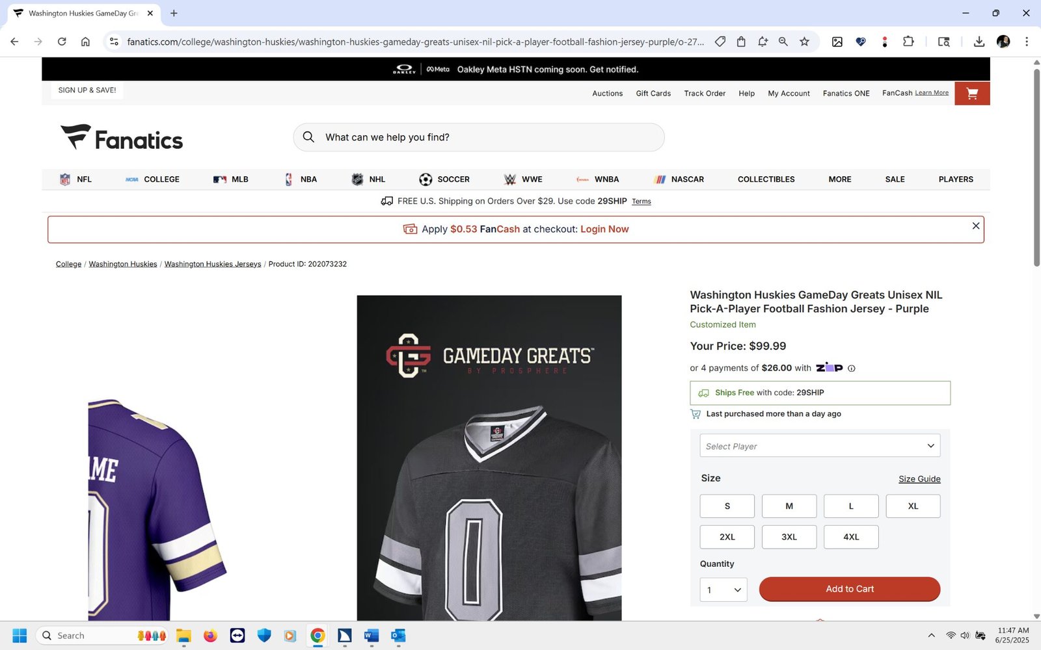Go to College breadcrumb link
The height and width of the screenshot is (650, 1041).
tap(68, 264)
